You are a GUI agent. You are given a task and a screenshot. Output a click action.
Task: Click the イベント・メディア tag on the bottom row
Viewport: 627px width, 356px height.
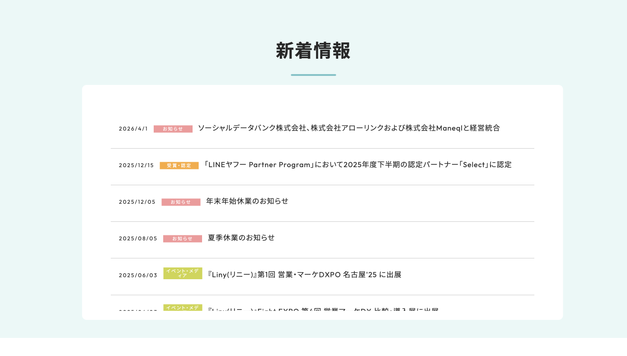click(x=183, y=308)
